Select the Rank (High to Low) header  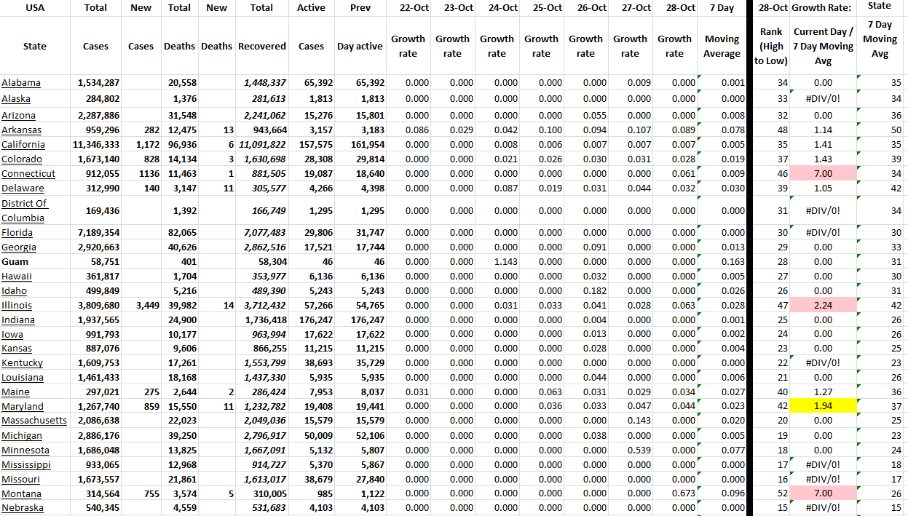click(x=770, y=46)
